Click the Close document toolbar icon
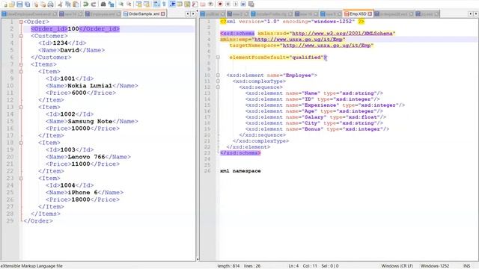This screenshot has height=269, width=479. [x=35, y=4]
